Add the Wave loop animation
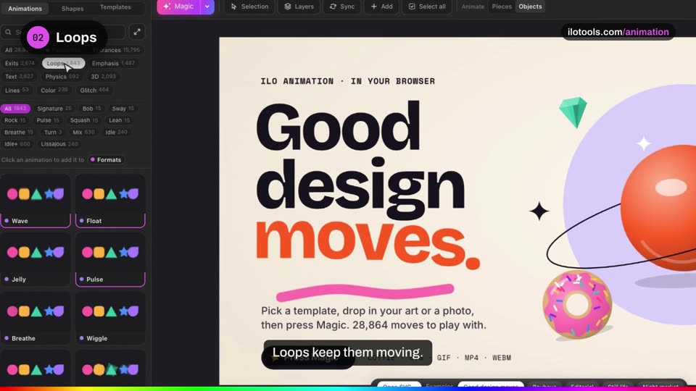The height and width of the screenshot is (391, 696). click(36, 201)
